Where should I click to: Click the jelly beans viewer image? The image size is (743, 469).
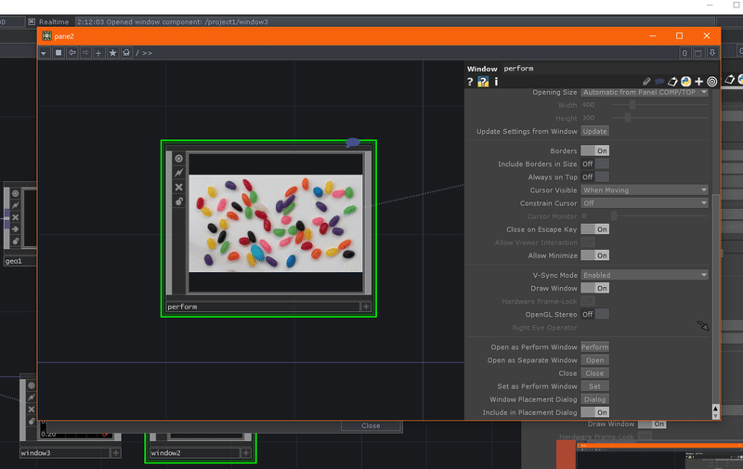coord(276,224)
